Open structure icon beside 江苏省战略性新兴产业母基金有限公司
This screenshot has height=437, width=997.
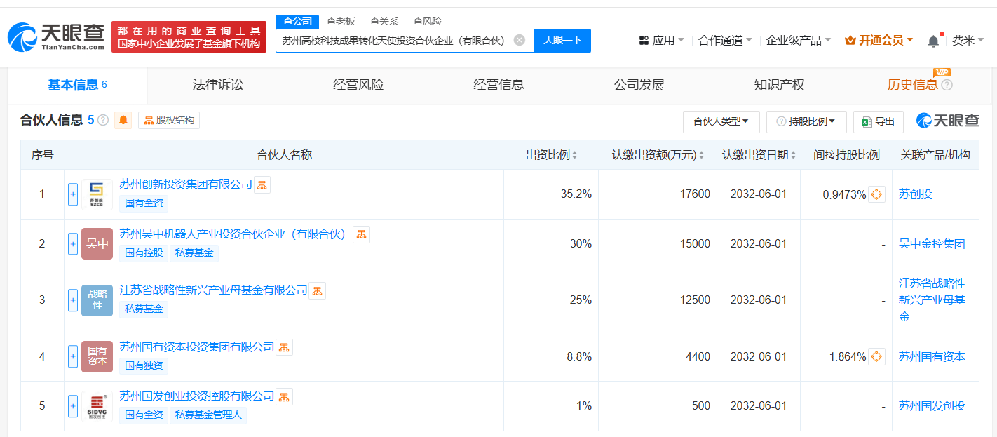(x=318, y=290)
